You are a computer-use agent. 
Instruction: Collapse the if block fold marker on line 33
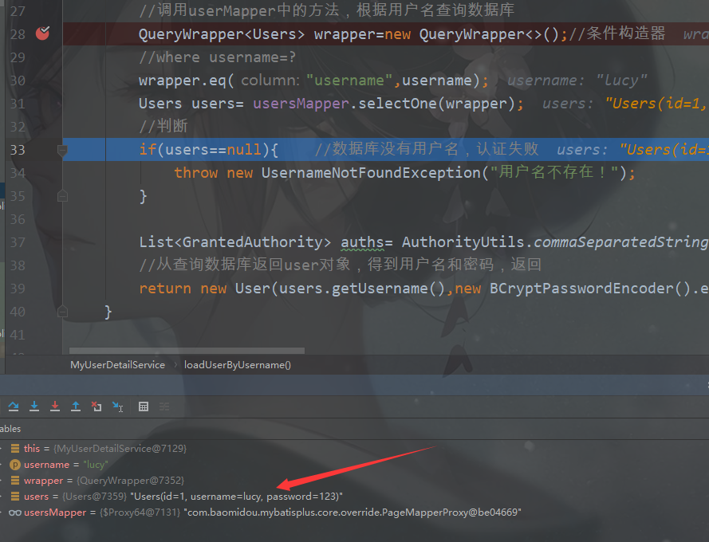pyautogui.click(x=62, y=150)
